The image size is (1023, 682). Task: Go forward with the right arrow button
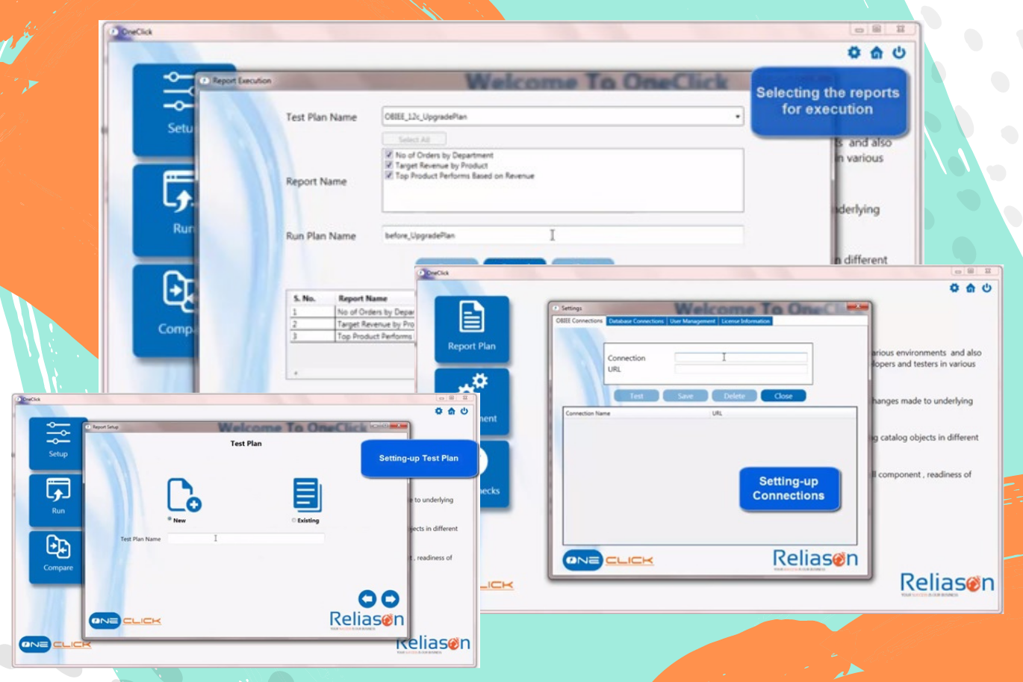[391, 598]
